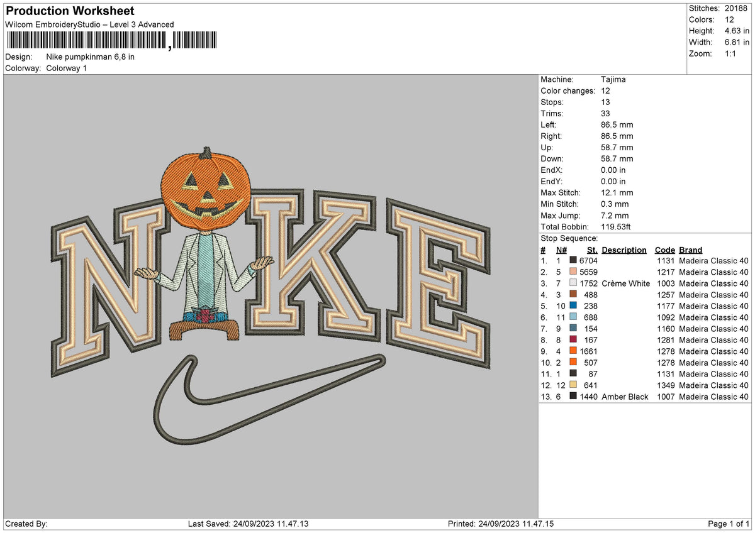This screenshot has height=533, width=755.
Task: Select the 'Last Saved: 24/09/2023 11.47.13' text
Action: coord(248,524)
